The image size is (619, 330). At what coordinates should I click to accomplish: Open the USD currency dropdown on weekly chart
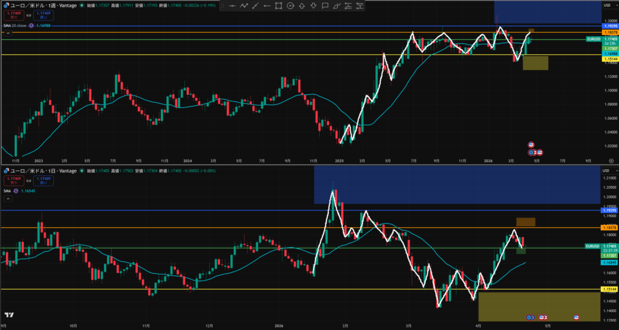coord(606,5)
